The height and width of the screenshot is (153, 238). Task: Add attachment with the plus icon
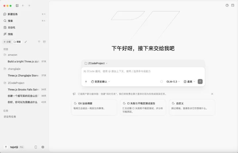pyautogui.click(x=86, y=82)
